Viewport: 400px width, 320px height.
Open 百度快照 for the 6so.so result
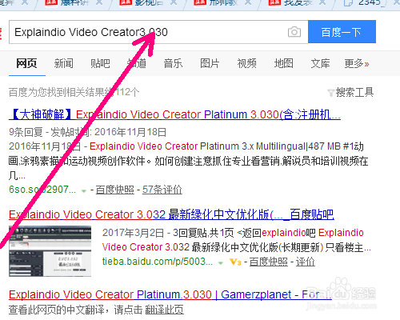coord(115,190)
